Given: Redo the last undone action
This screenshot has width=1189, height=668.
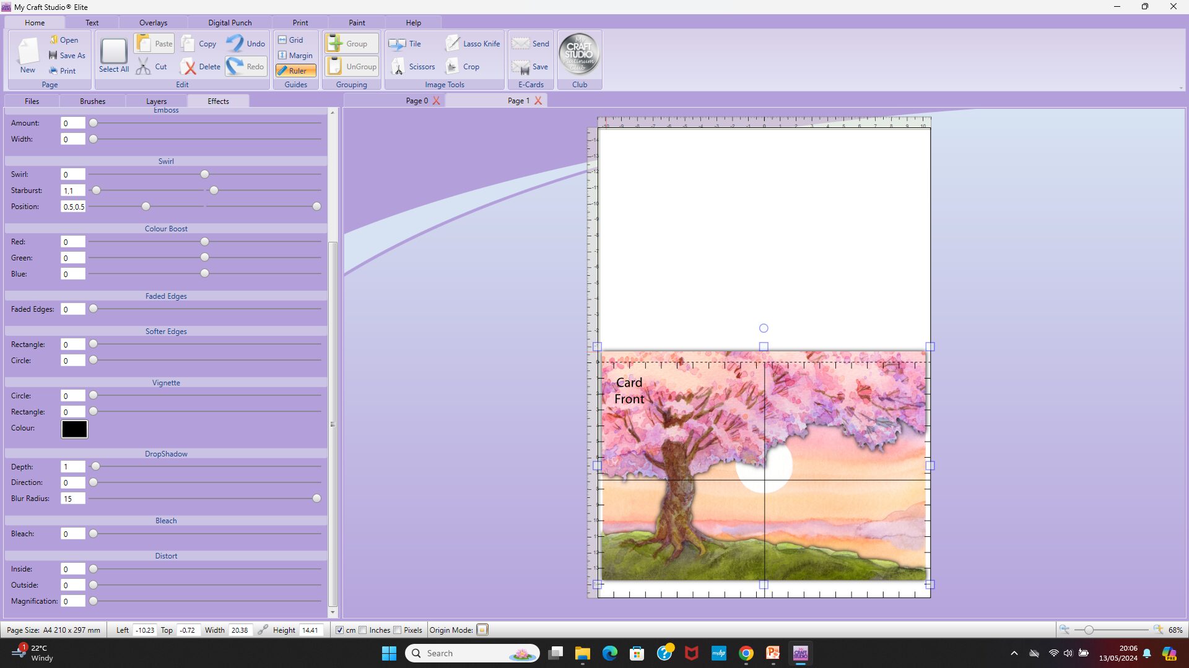Looking at the screenshot, I should pyautogui.click(x=246, y=66).
